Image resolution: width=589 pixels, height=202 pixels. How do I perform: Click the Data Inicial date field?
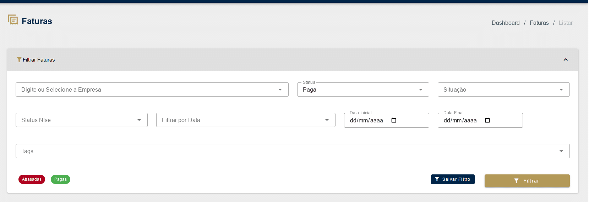pos(366,121)
